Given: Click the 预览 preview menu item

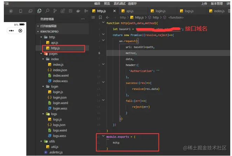Looking at the screenshot, I should pyautogui.click(x=107, y=3).
